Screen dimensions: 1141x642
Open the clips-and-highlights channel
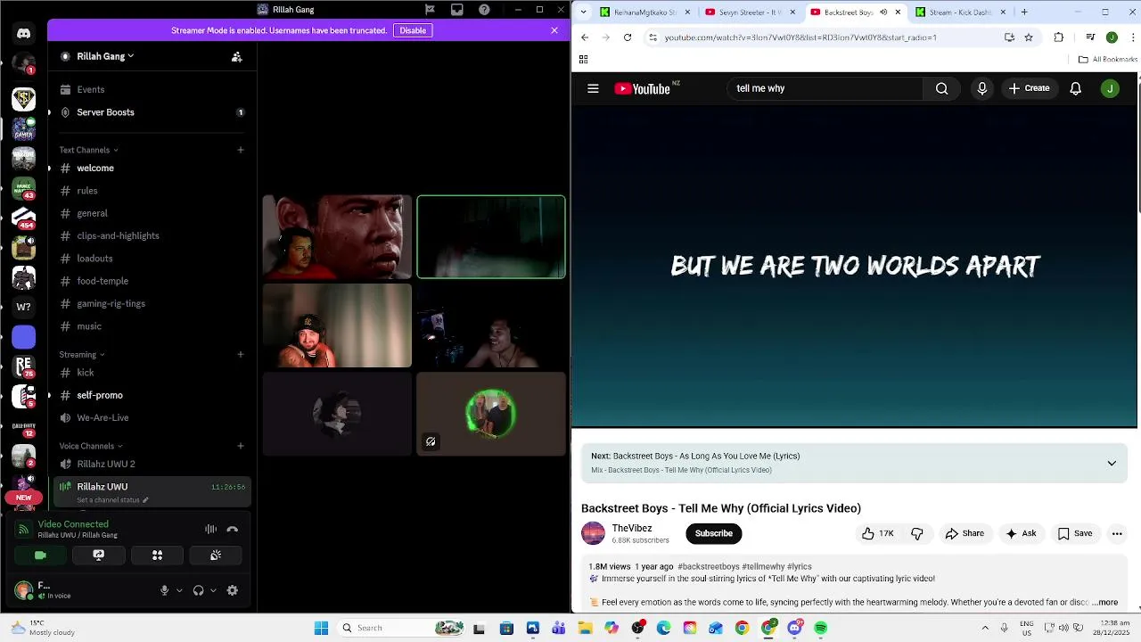(152, 235)
